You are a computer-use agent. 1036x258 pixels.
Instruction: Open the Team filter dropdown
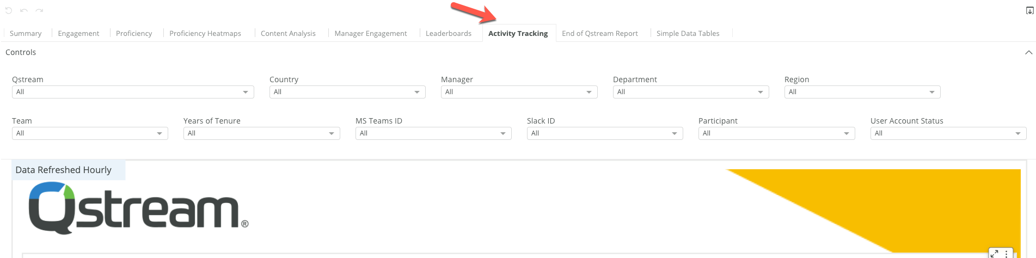pyautogui.click(x=90, y=133)
